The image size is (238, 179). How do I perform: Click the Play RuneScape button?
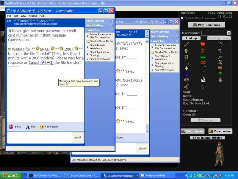206,25
